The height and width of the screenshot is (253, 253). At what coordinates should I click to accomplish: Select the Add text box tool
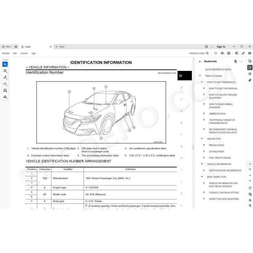coord(5,90)
